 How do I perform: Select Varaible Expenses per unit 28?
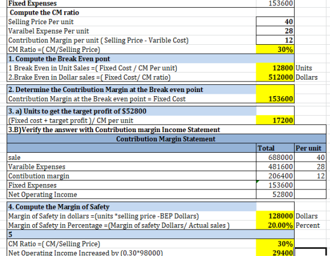(310, 166)
